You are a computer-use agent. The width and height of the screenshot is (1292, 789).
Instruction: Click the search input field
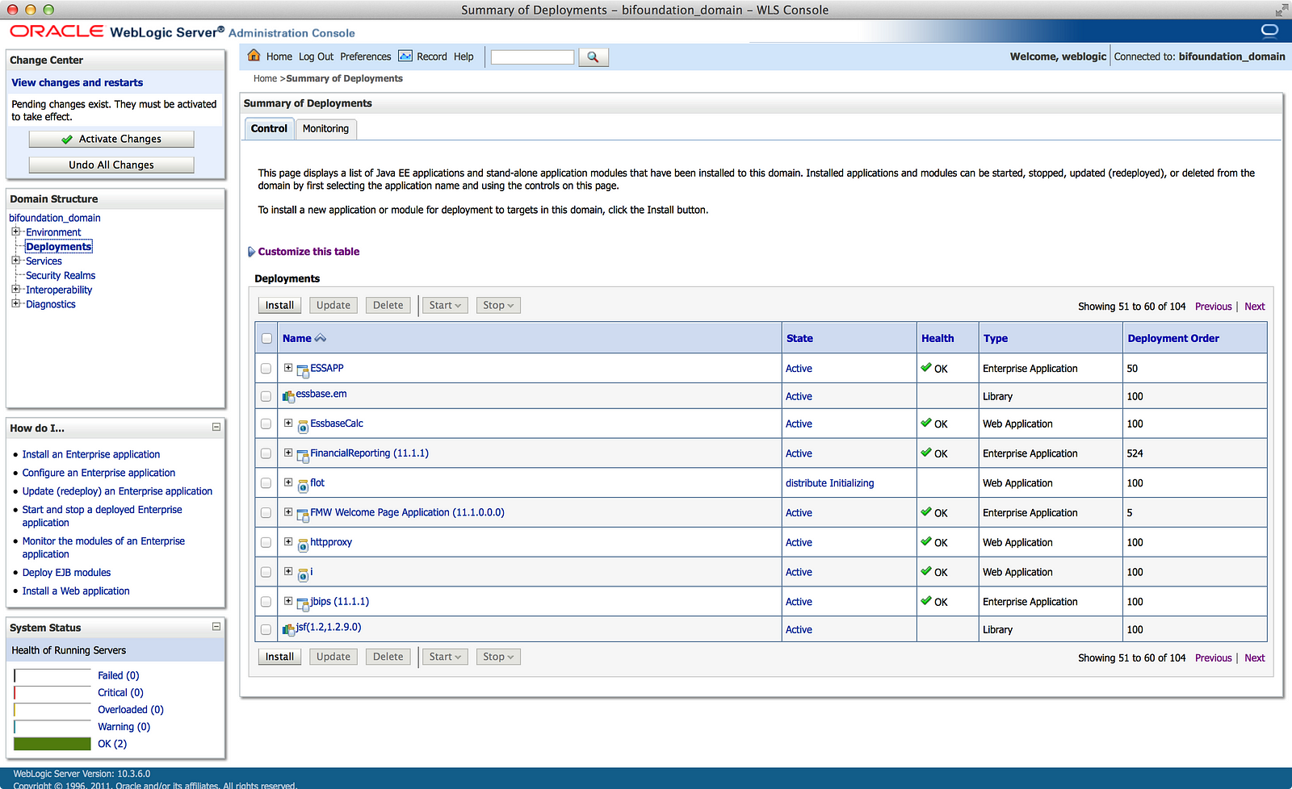point(532,57)
